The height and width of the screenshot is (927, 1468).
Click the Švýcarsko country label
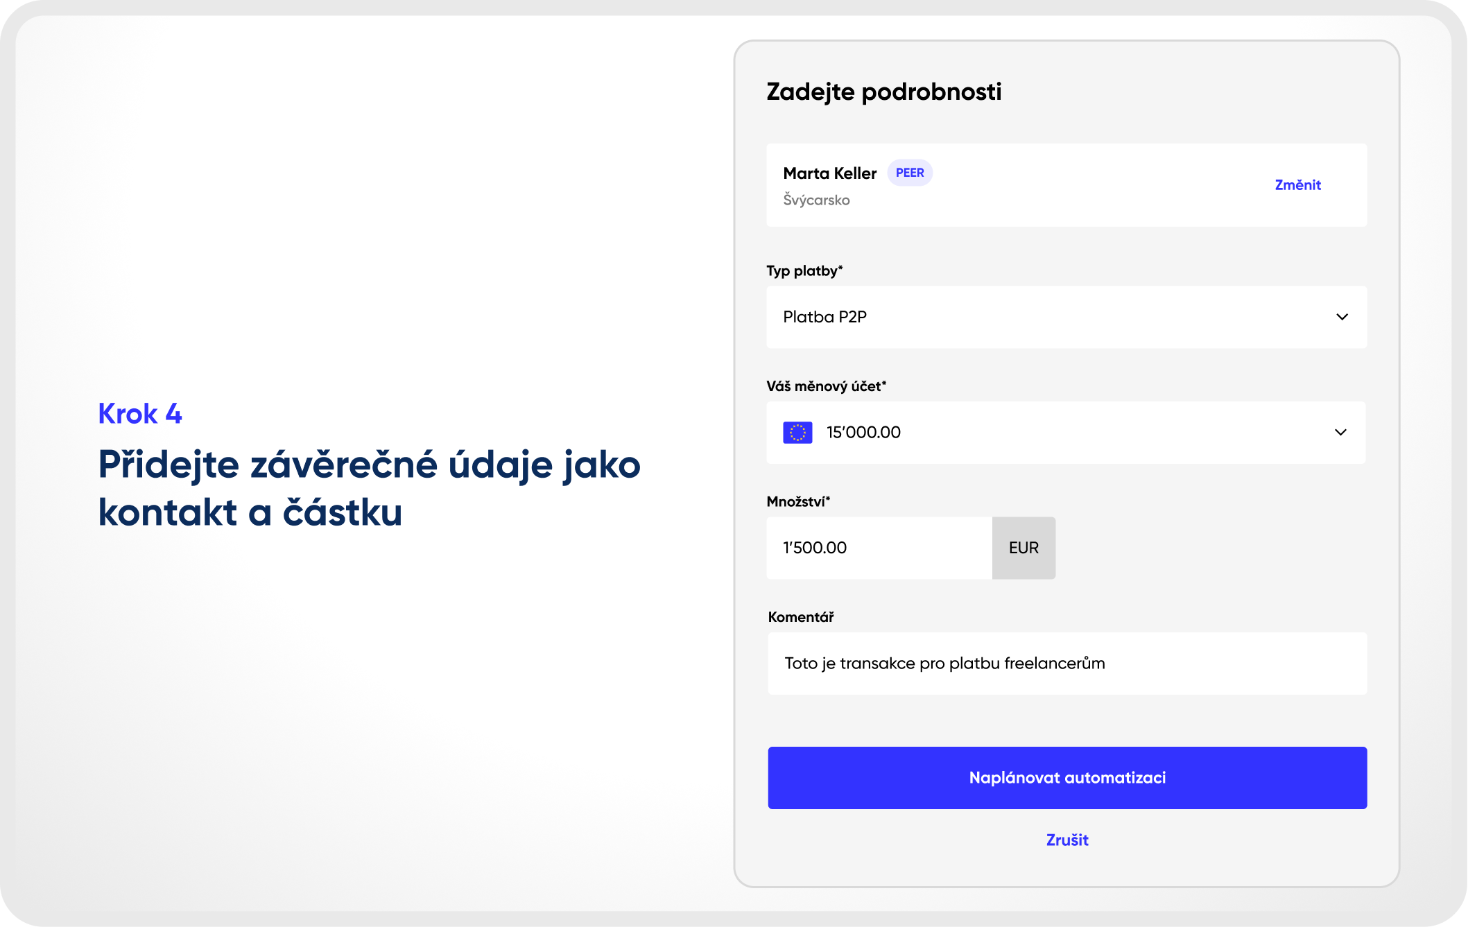click(816, 200)
